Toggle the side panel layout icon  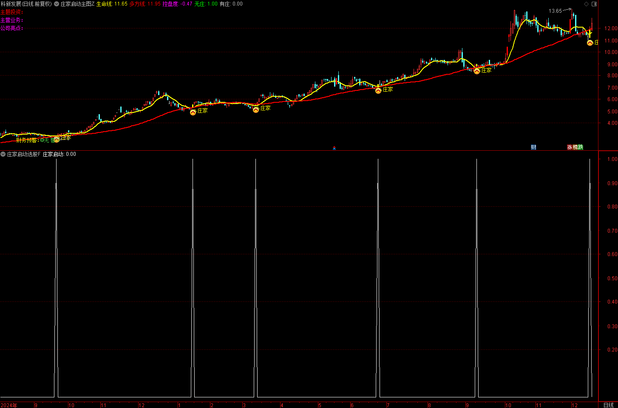pos(594,4)
